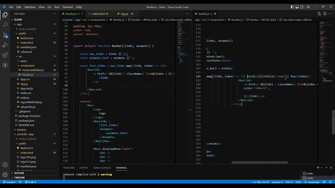Screen dimensions: 335x188
Task: Toggle the bottom panel visibility
Action: [x=297, y=7]
